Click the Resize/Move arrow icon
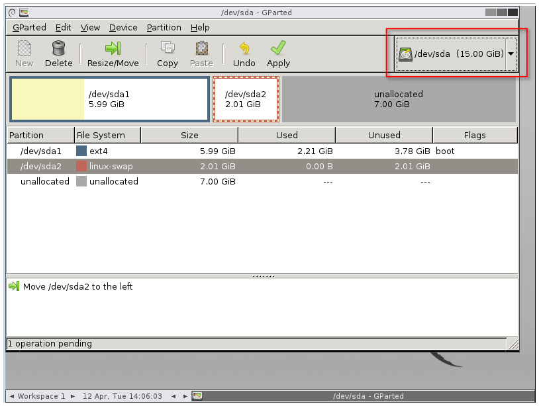 click(113, 48)
